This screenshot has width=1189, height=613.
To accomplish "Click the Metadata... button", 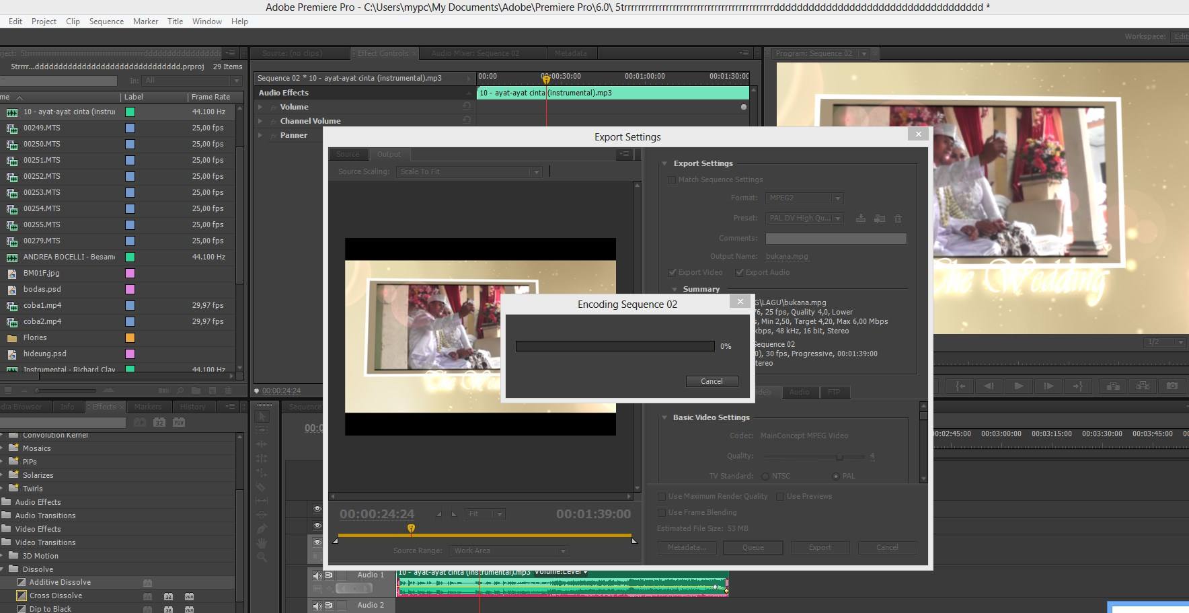I will point(687,548).
